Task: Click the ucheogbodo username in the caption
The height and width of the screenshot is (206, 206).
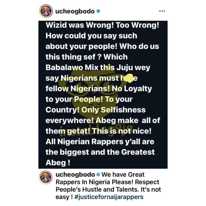Action: [75, 175]
